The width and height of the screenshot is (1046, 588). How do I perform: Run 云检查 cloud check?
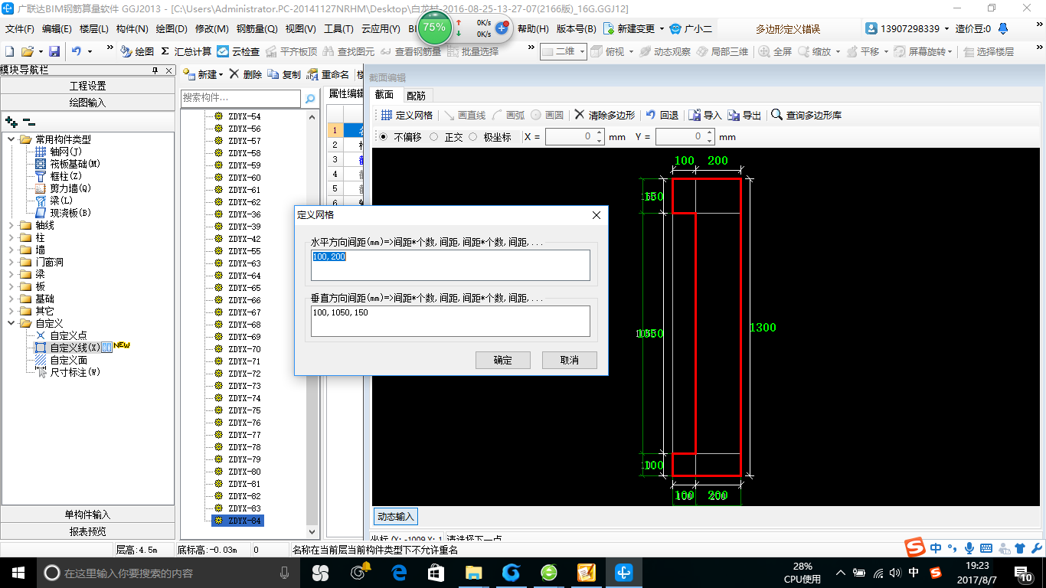(x=238, y=51)
